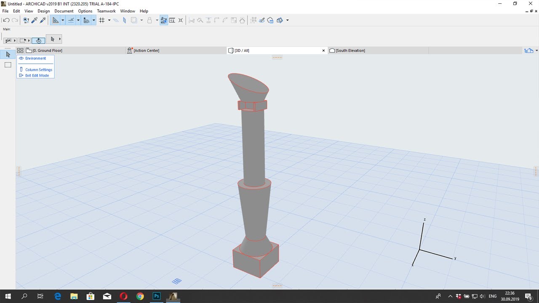Open the Help menu
This screenshot has height=303, width=539.
click(x=144, y=11)
